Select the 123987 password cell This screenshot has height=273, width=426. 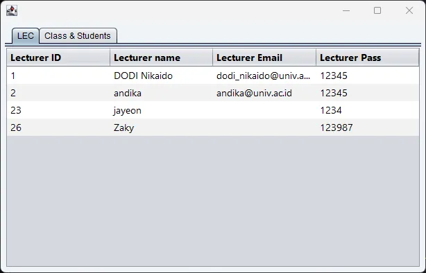368,127
